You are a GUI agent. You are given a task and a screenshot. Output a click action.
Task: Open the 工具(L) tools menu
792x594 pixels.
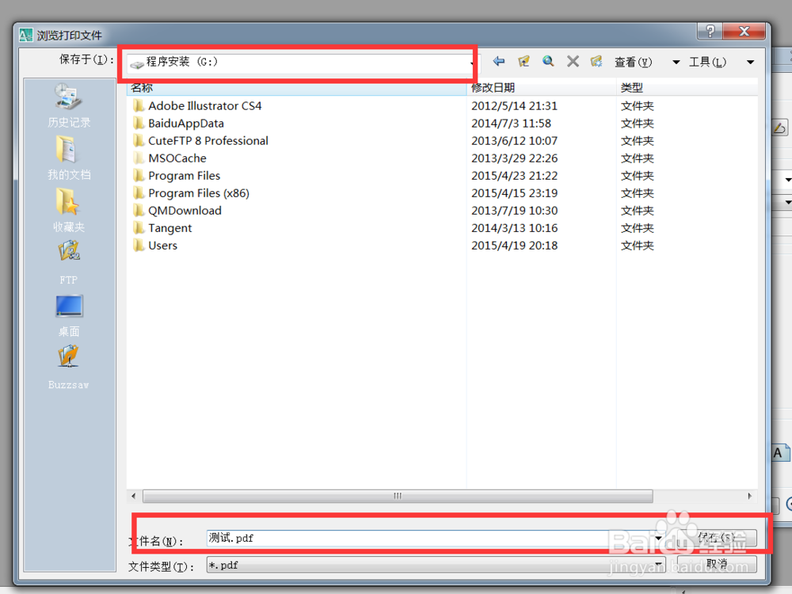[x=707, y=62]
